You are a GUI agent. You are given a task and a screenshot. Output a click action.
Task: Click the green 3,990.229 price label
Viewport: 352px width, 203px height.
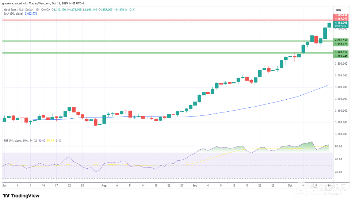coord(341,44)
